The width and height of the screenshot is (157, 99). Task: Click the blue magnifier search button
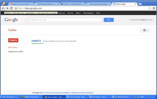pos(109,20)
